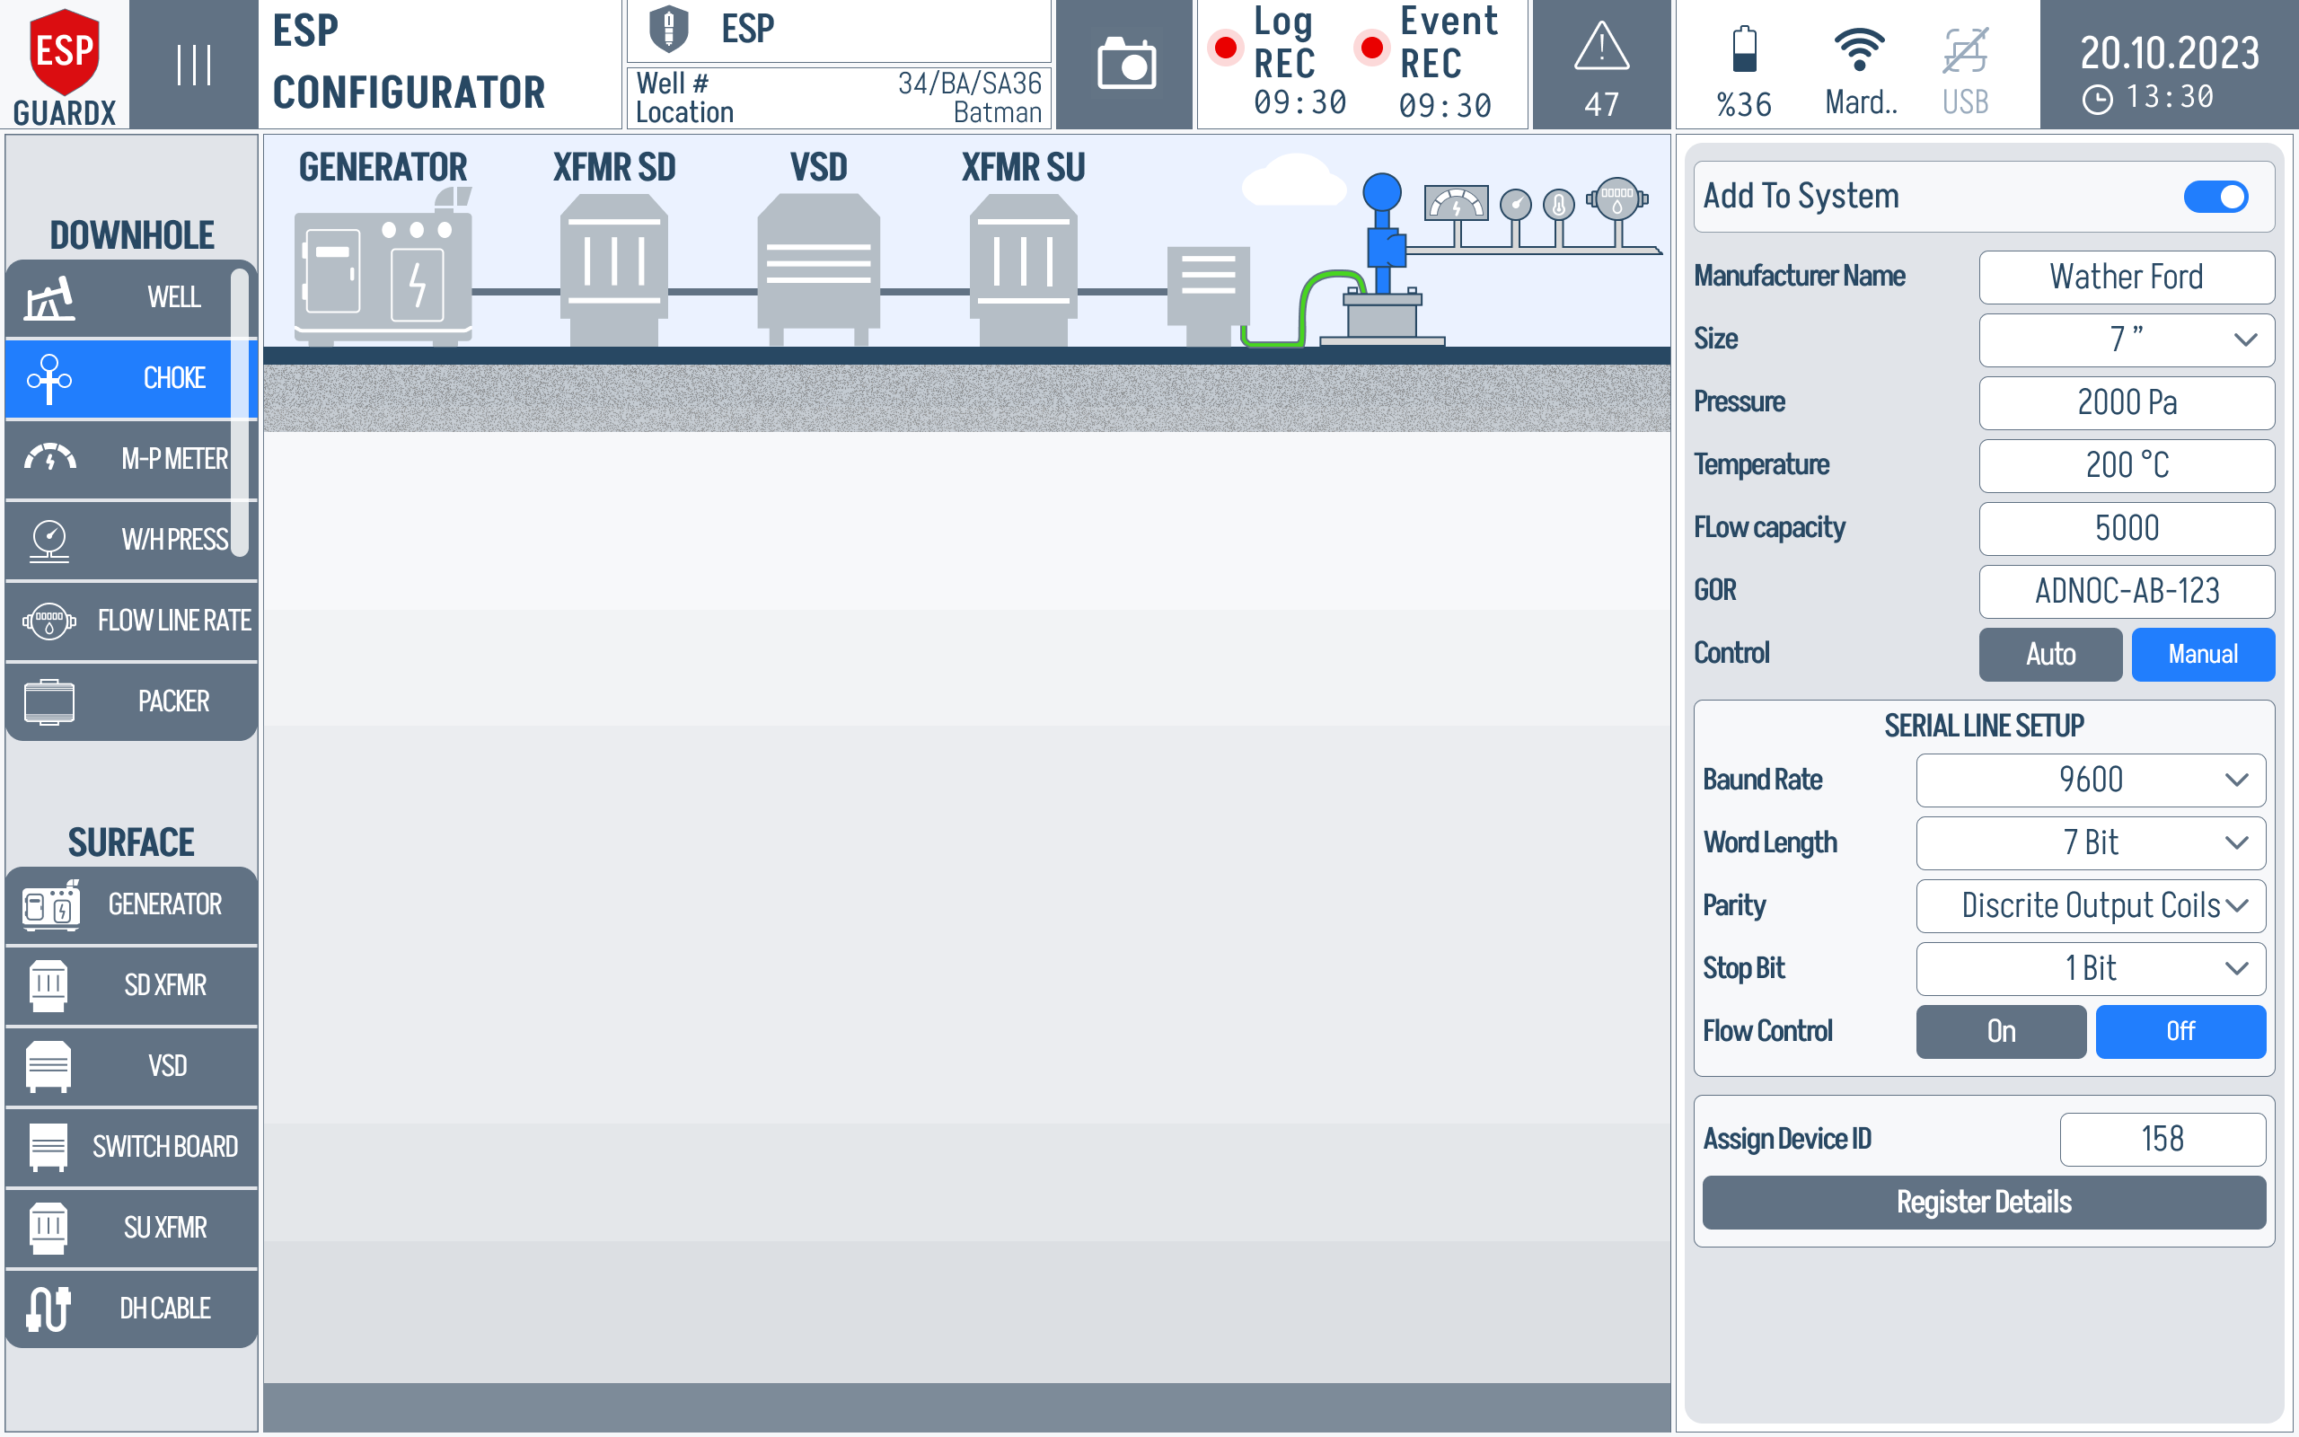Select the Generator graphic in diagram

tap(383, 266)
